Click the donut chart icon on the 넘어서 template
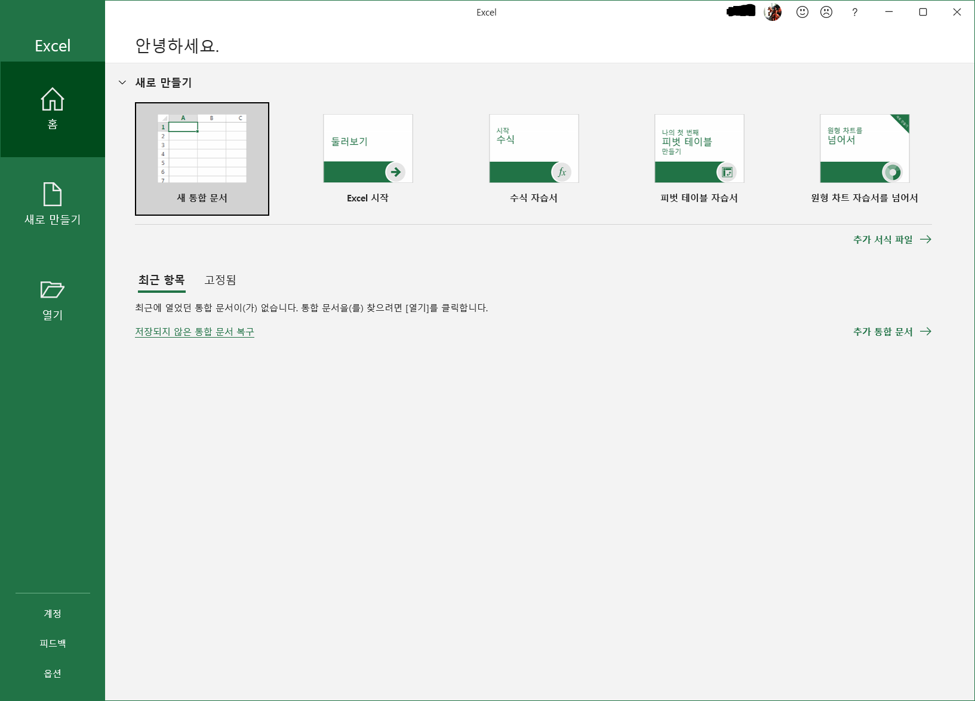The width and height of the screenshot is (975, 701). click(892, 172)
